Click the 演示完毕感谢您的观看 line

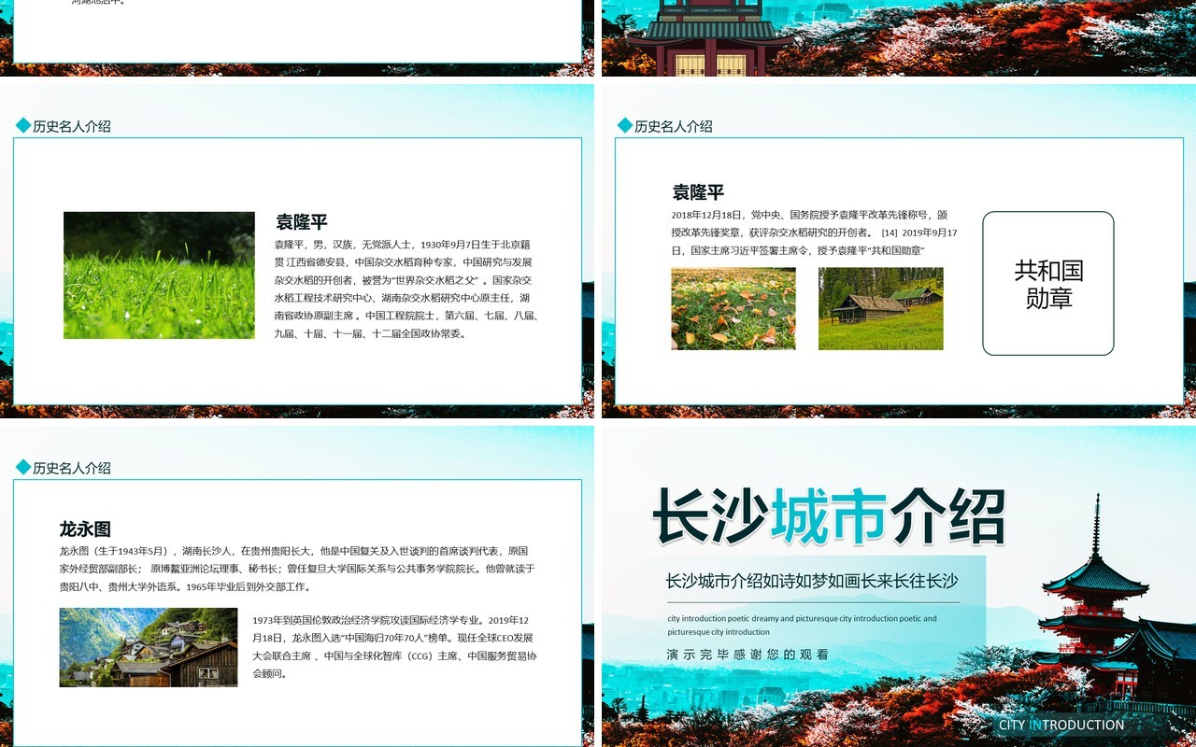coord(747,655)
